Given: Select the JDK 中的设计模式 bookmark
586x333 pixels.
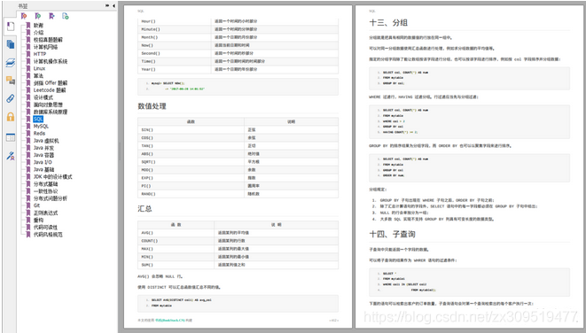Looking at the screenshot, I should pos(52,176).
